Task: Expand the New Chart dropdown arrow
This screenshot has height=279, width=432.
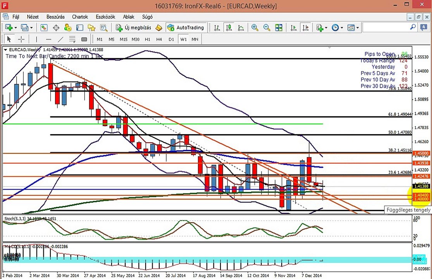Action: (15, 28)
